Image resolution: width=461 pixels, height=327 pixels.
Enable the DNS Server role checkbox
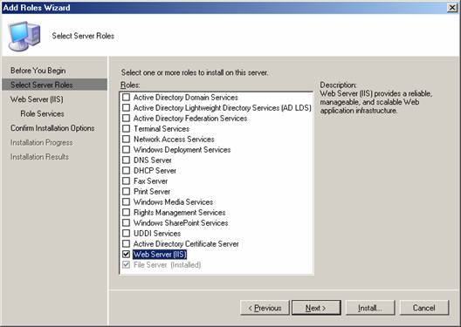tap(126, 160)
